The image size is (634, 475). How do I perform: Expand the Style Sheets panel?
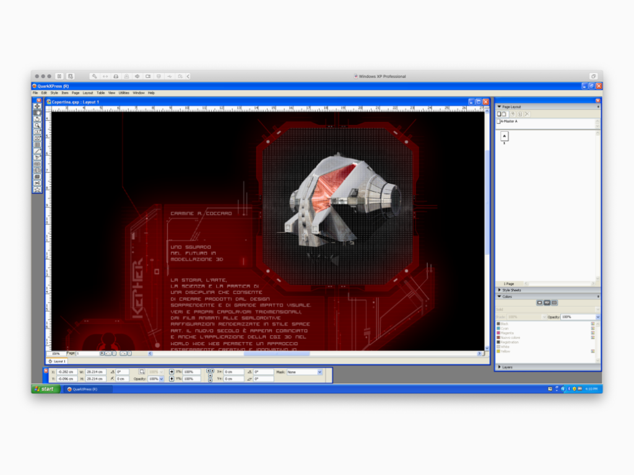500,290
